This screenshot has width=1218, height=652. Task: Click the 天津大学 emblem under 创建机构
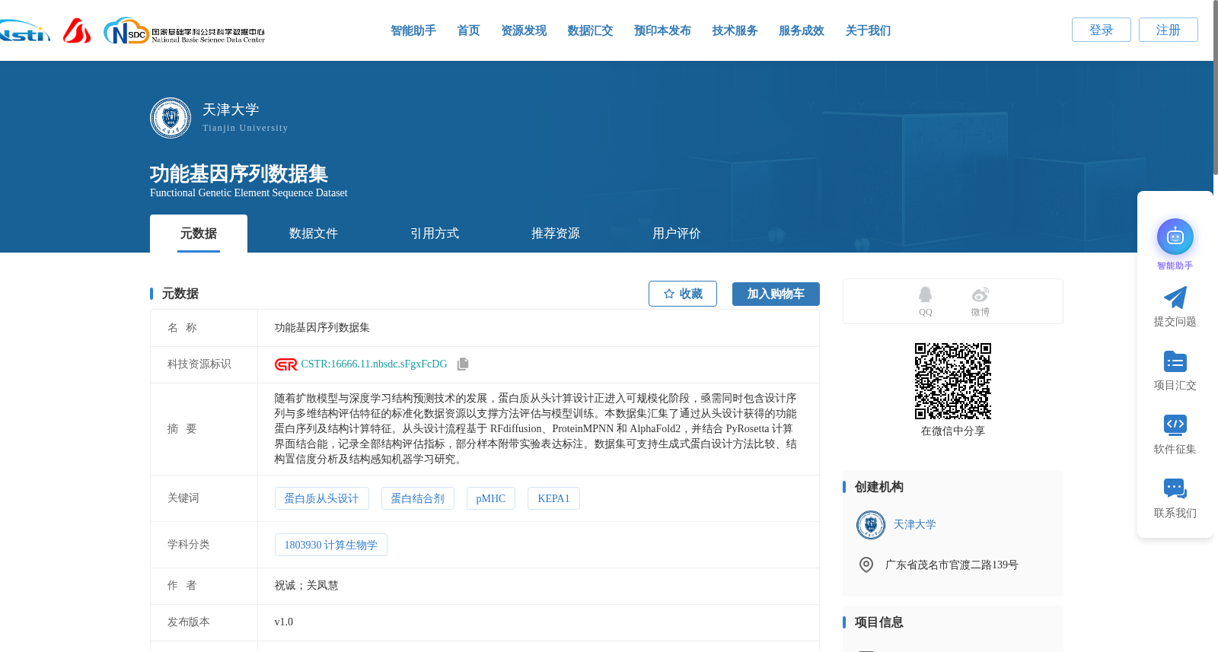click(x=871, y=525)
